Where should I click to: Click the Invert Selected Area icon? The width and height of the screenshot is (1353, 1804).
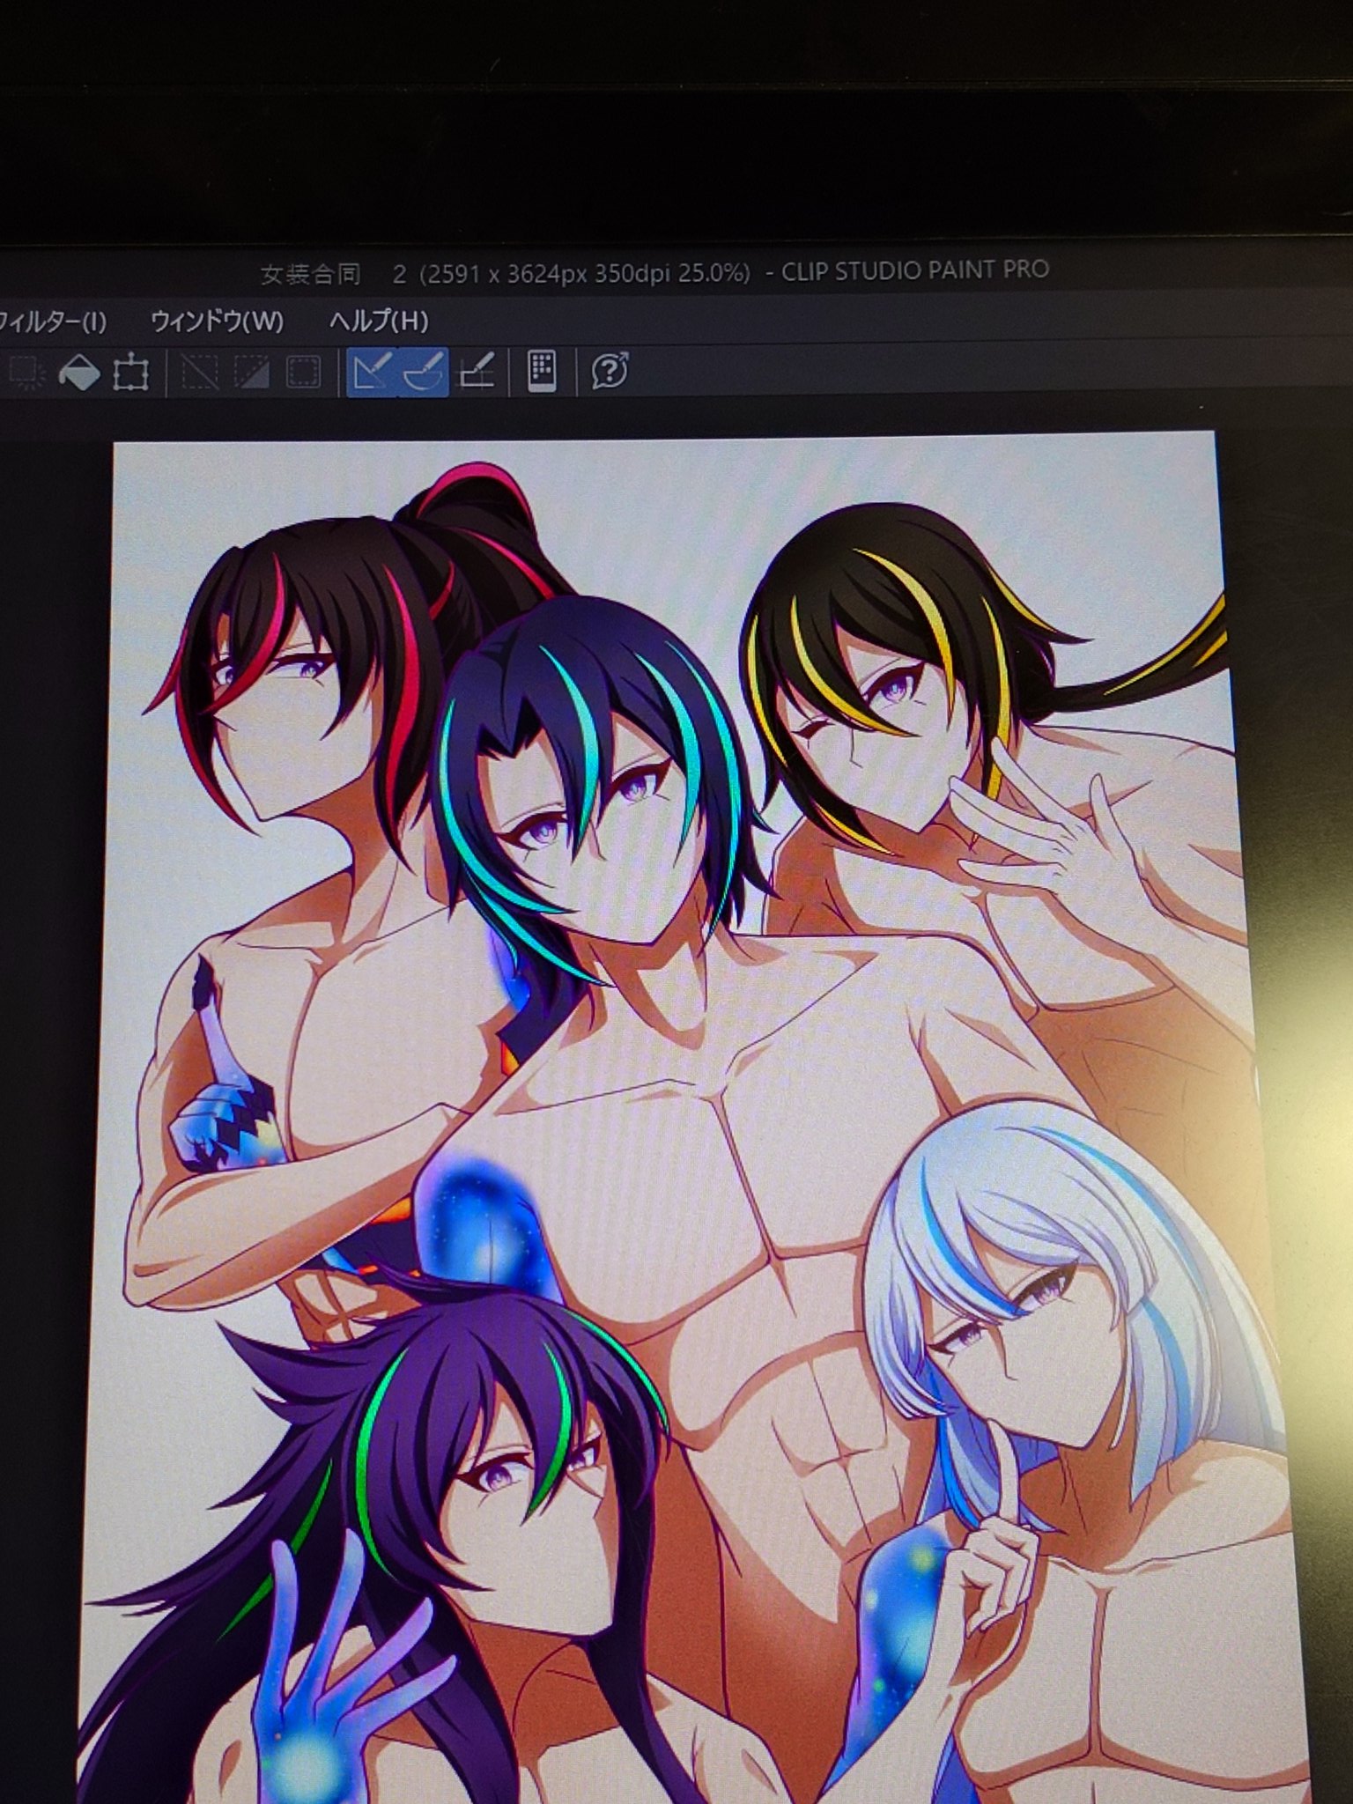[x=251, y=373]
